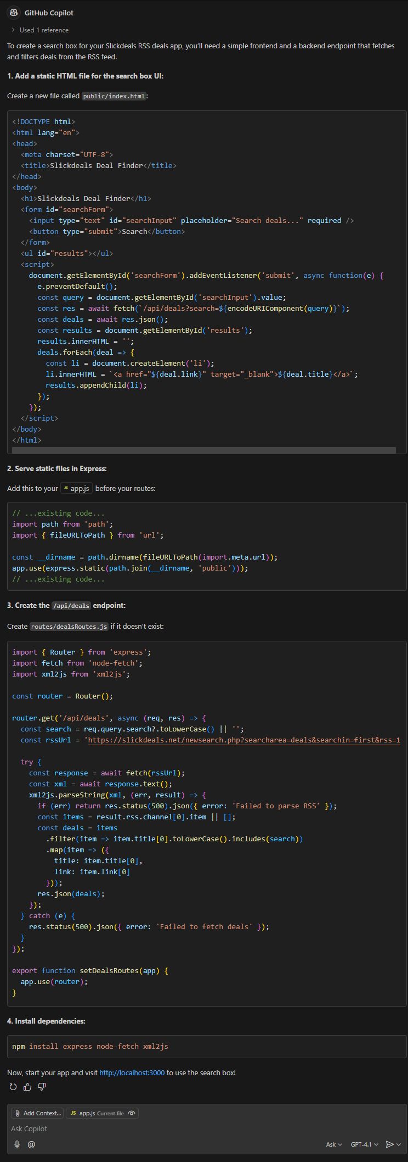Toggle thumbs up on the response
The height and width of the screenshot is (1162, 408).
pyautogui.click(x=27, y=1087)
